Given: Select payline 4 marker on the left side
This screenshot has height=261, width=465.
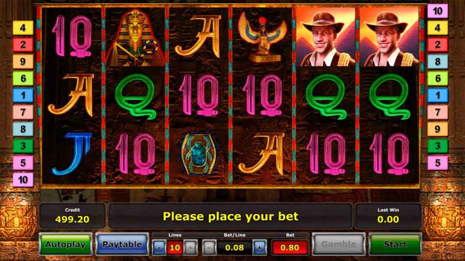Looking at the screenshot, I should point(23,28).
